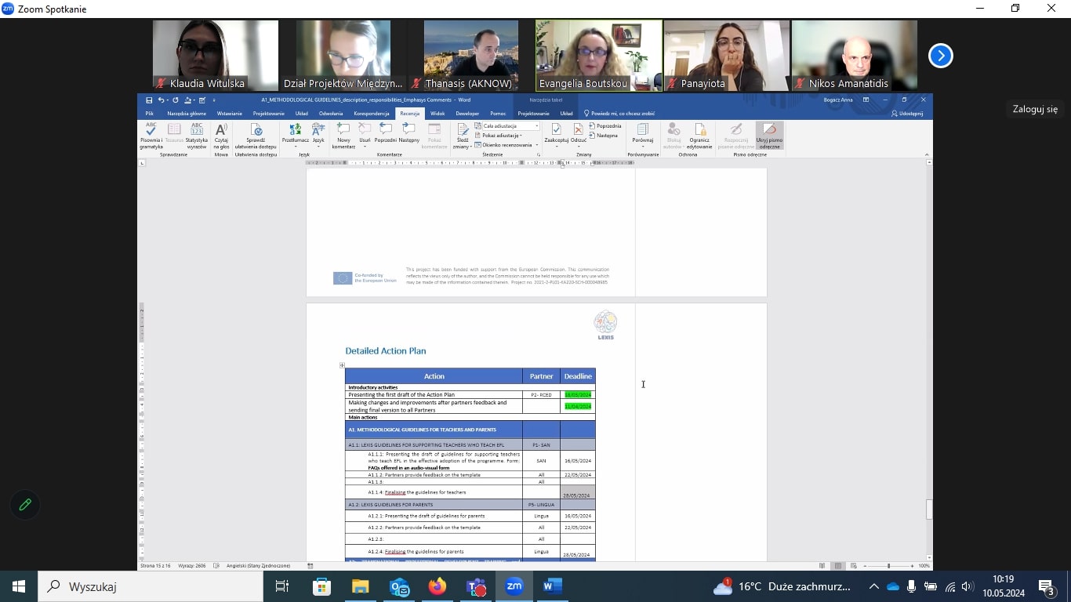Switch to Wstawianie ribbon tab
Image resolution: width=1071 pixels, height=602 pixels.
click(230, 114)
